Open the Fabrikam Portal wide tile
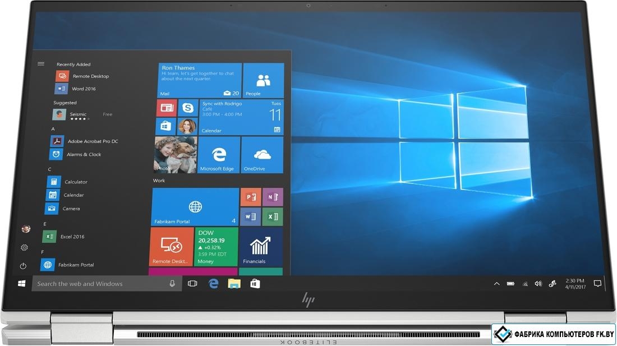 (x=195, y=207)
